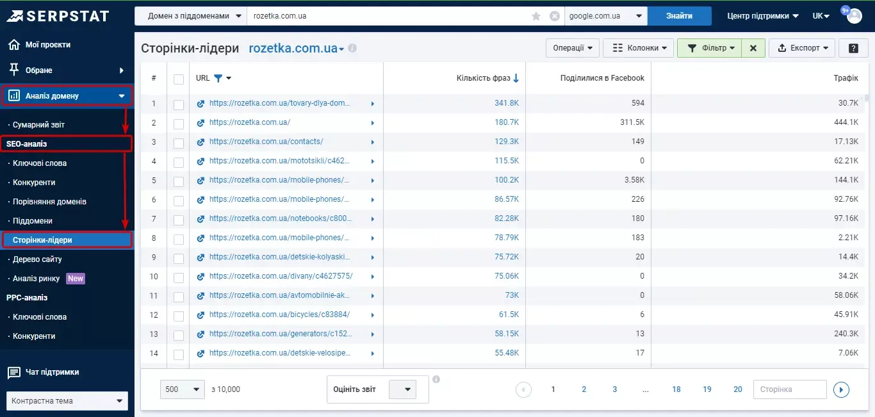
Task: Click the favorite star icon in search bar
Action: [536, 16]
